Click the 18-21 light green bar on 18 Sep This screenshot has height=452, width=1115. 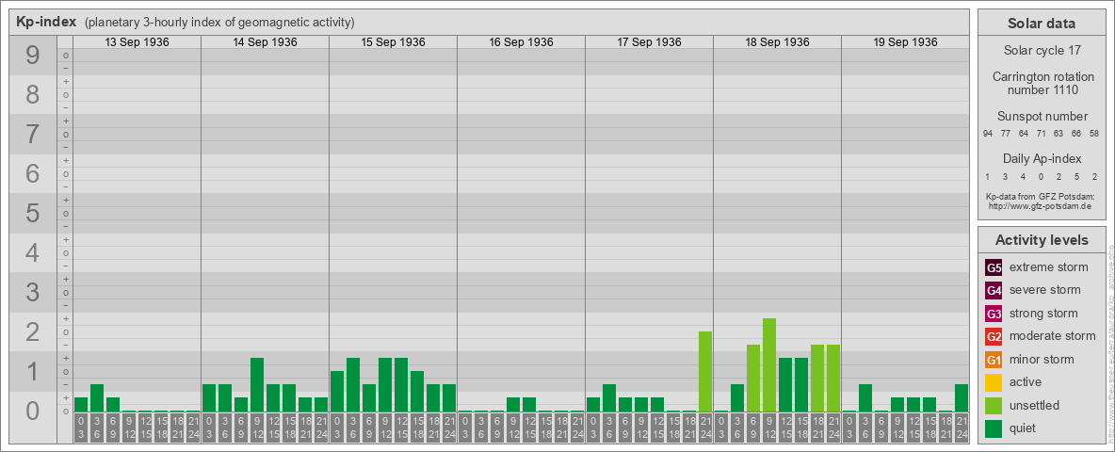pos(817,379)
